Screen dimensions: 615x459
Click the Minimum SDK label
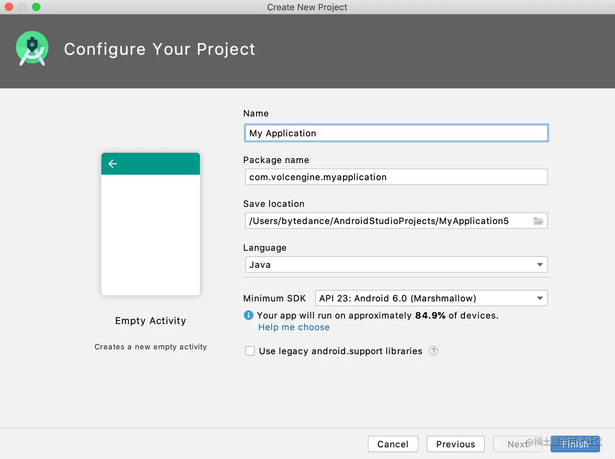(274, 298)
